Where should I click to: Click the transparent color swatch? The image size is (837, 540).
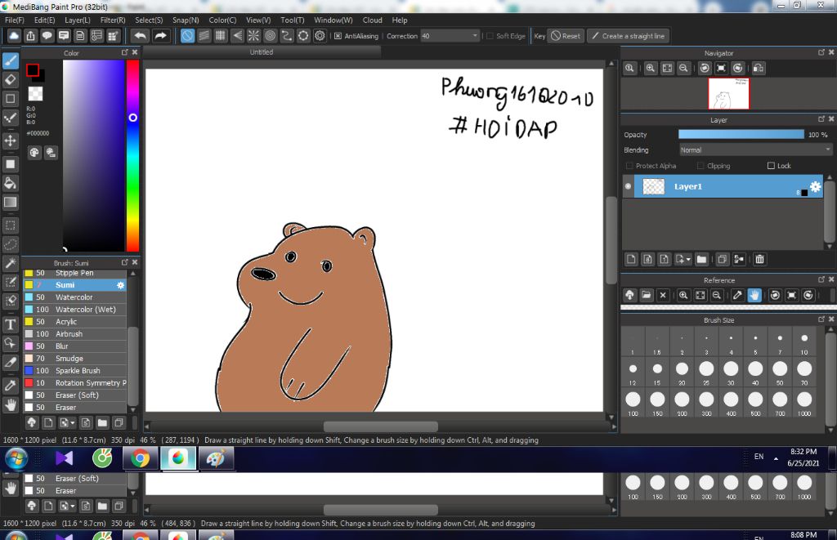[x=35, y=94]
